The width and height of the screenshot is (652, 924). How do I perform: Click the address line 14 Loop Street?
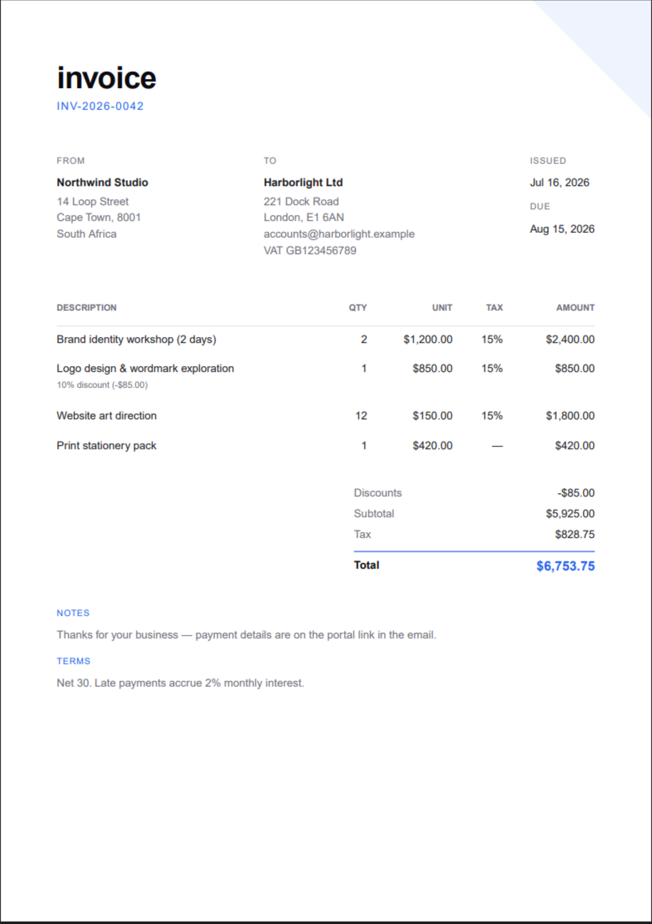pos(92,201)
